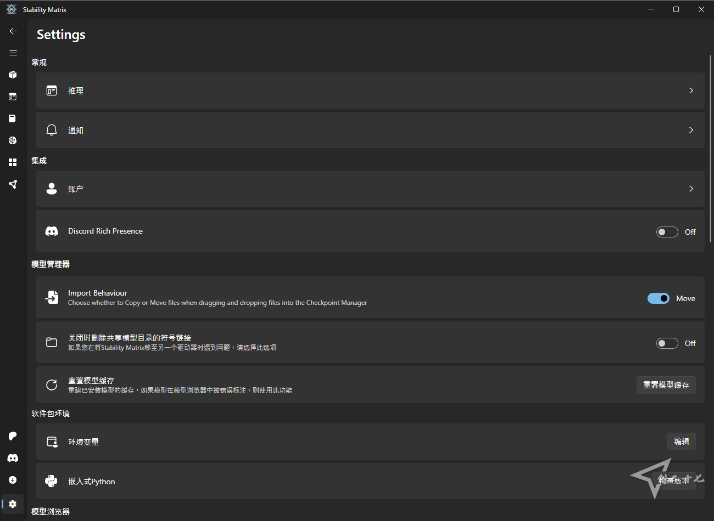The image size is (714, 521).
Task: Open the Downloads icon in the sidebar
Action: click(13, 480)
